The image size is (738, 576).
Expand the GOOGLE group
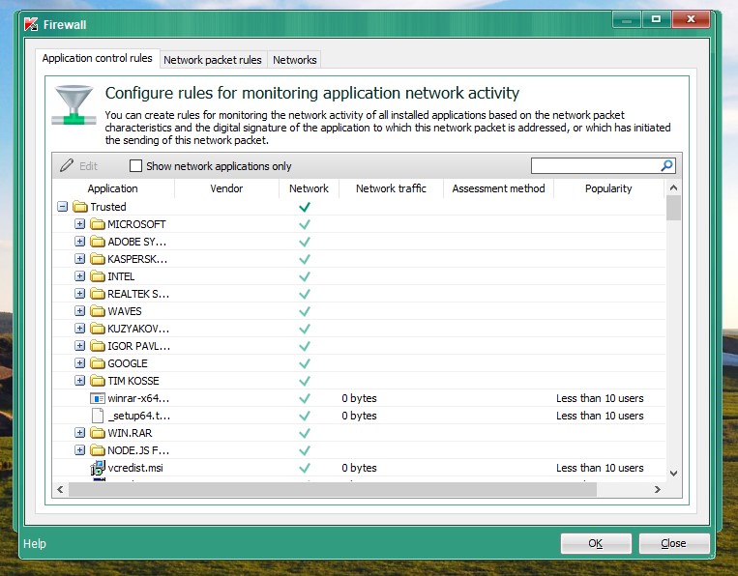[x=79, y=363]
